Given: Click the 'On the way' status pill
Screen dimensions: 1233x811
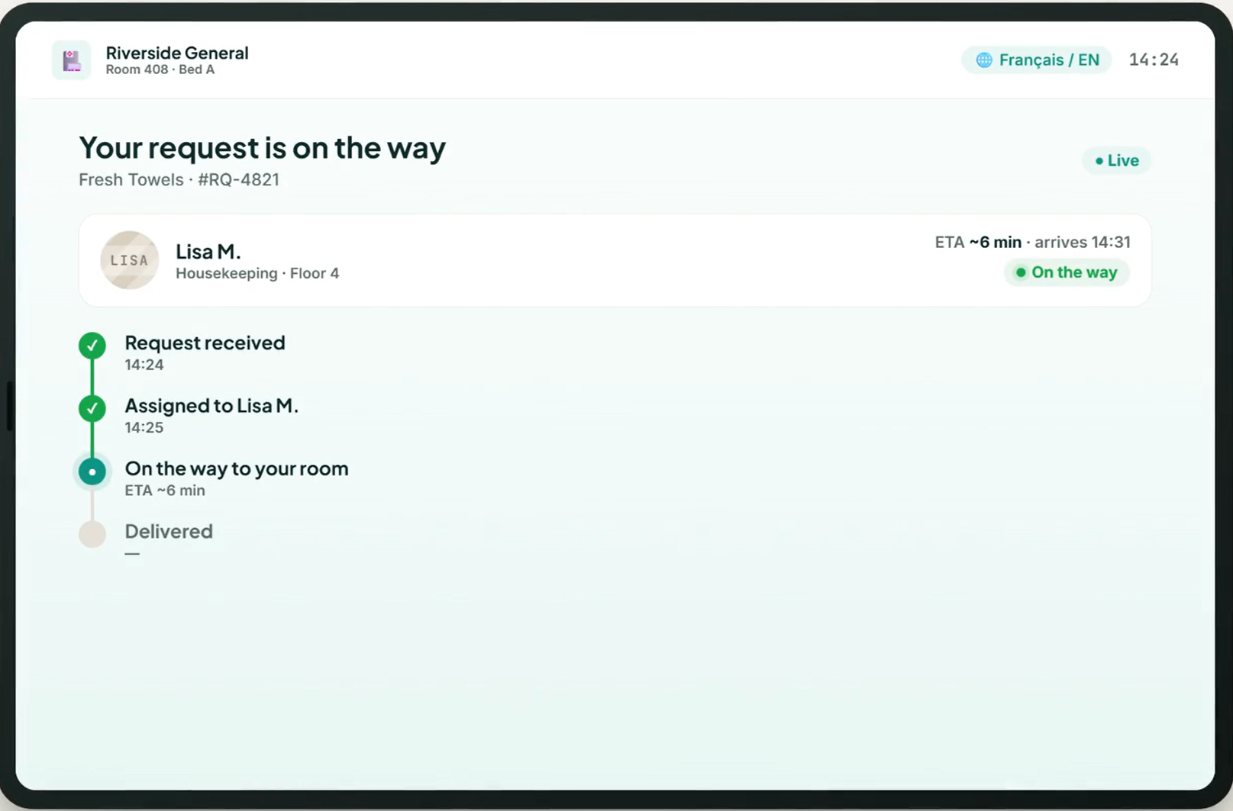Looking at the screenshot, I should tap(1067, 272).
